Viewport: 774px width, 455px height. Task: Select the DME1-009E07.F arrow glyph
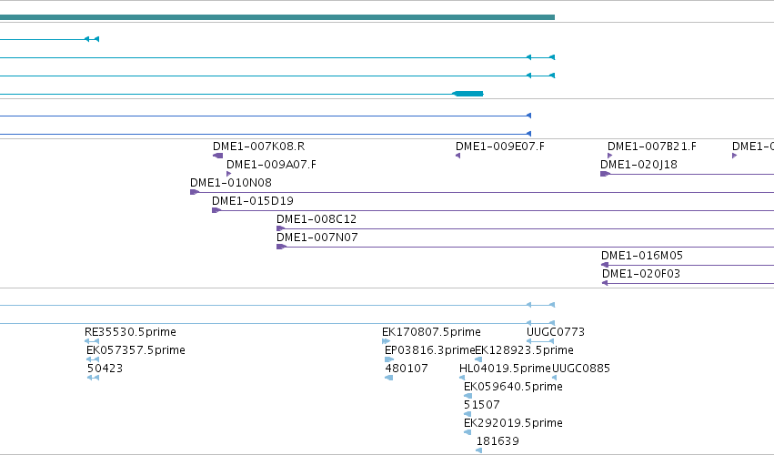[458, 156]
